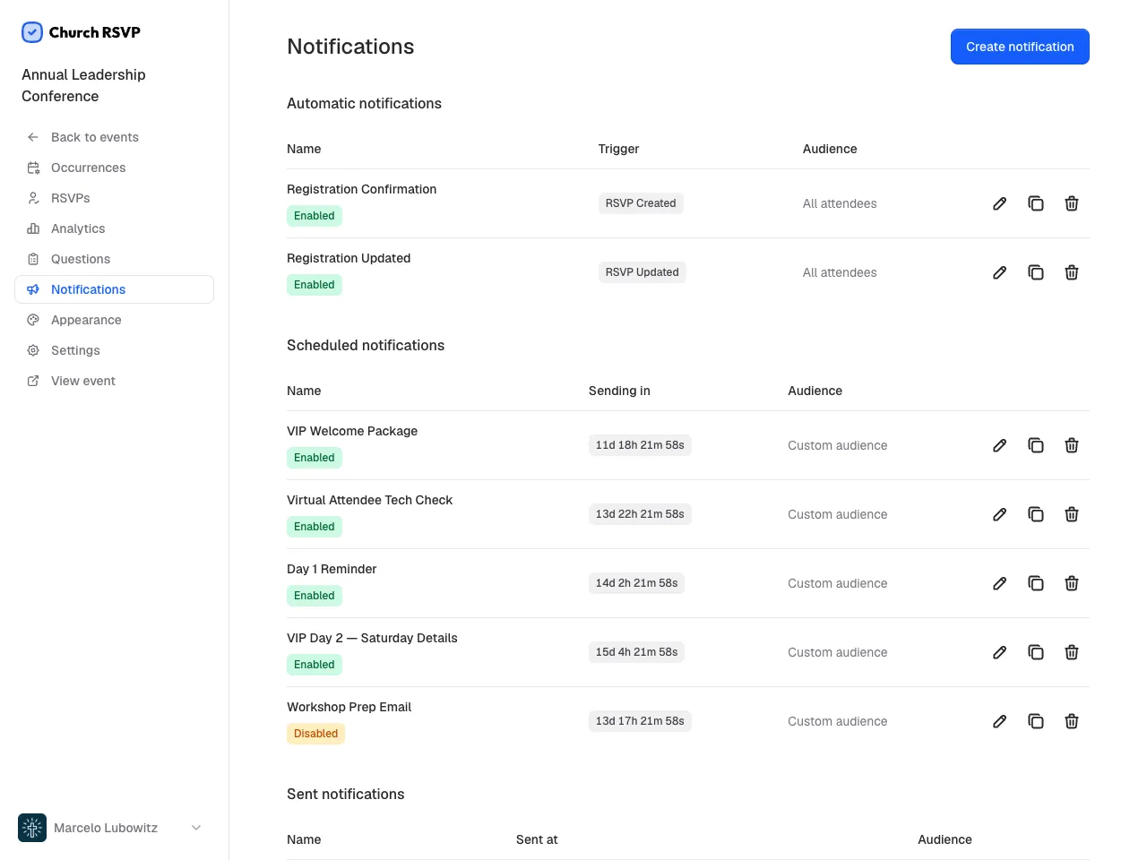The width and height of the screenshot is (1147, 860).
Task: Open the Analytics page
Action: point(115,228)
